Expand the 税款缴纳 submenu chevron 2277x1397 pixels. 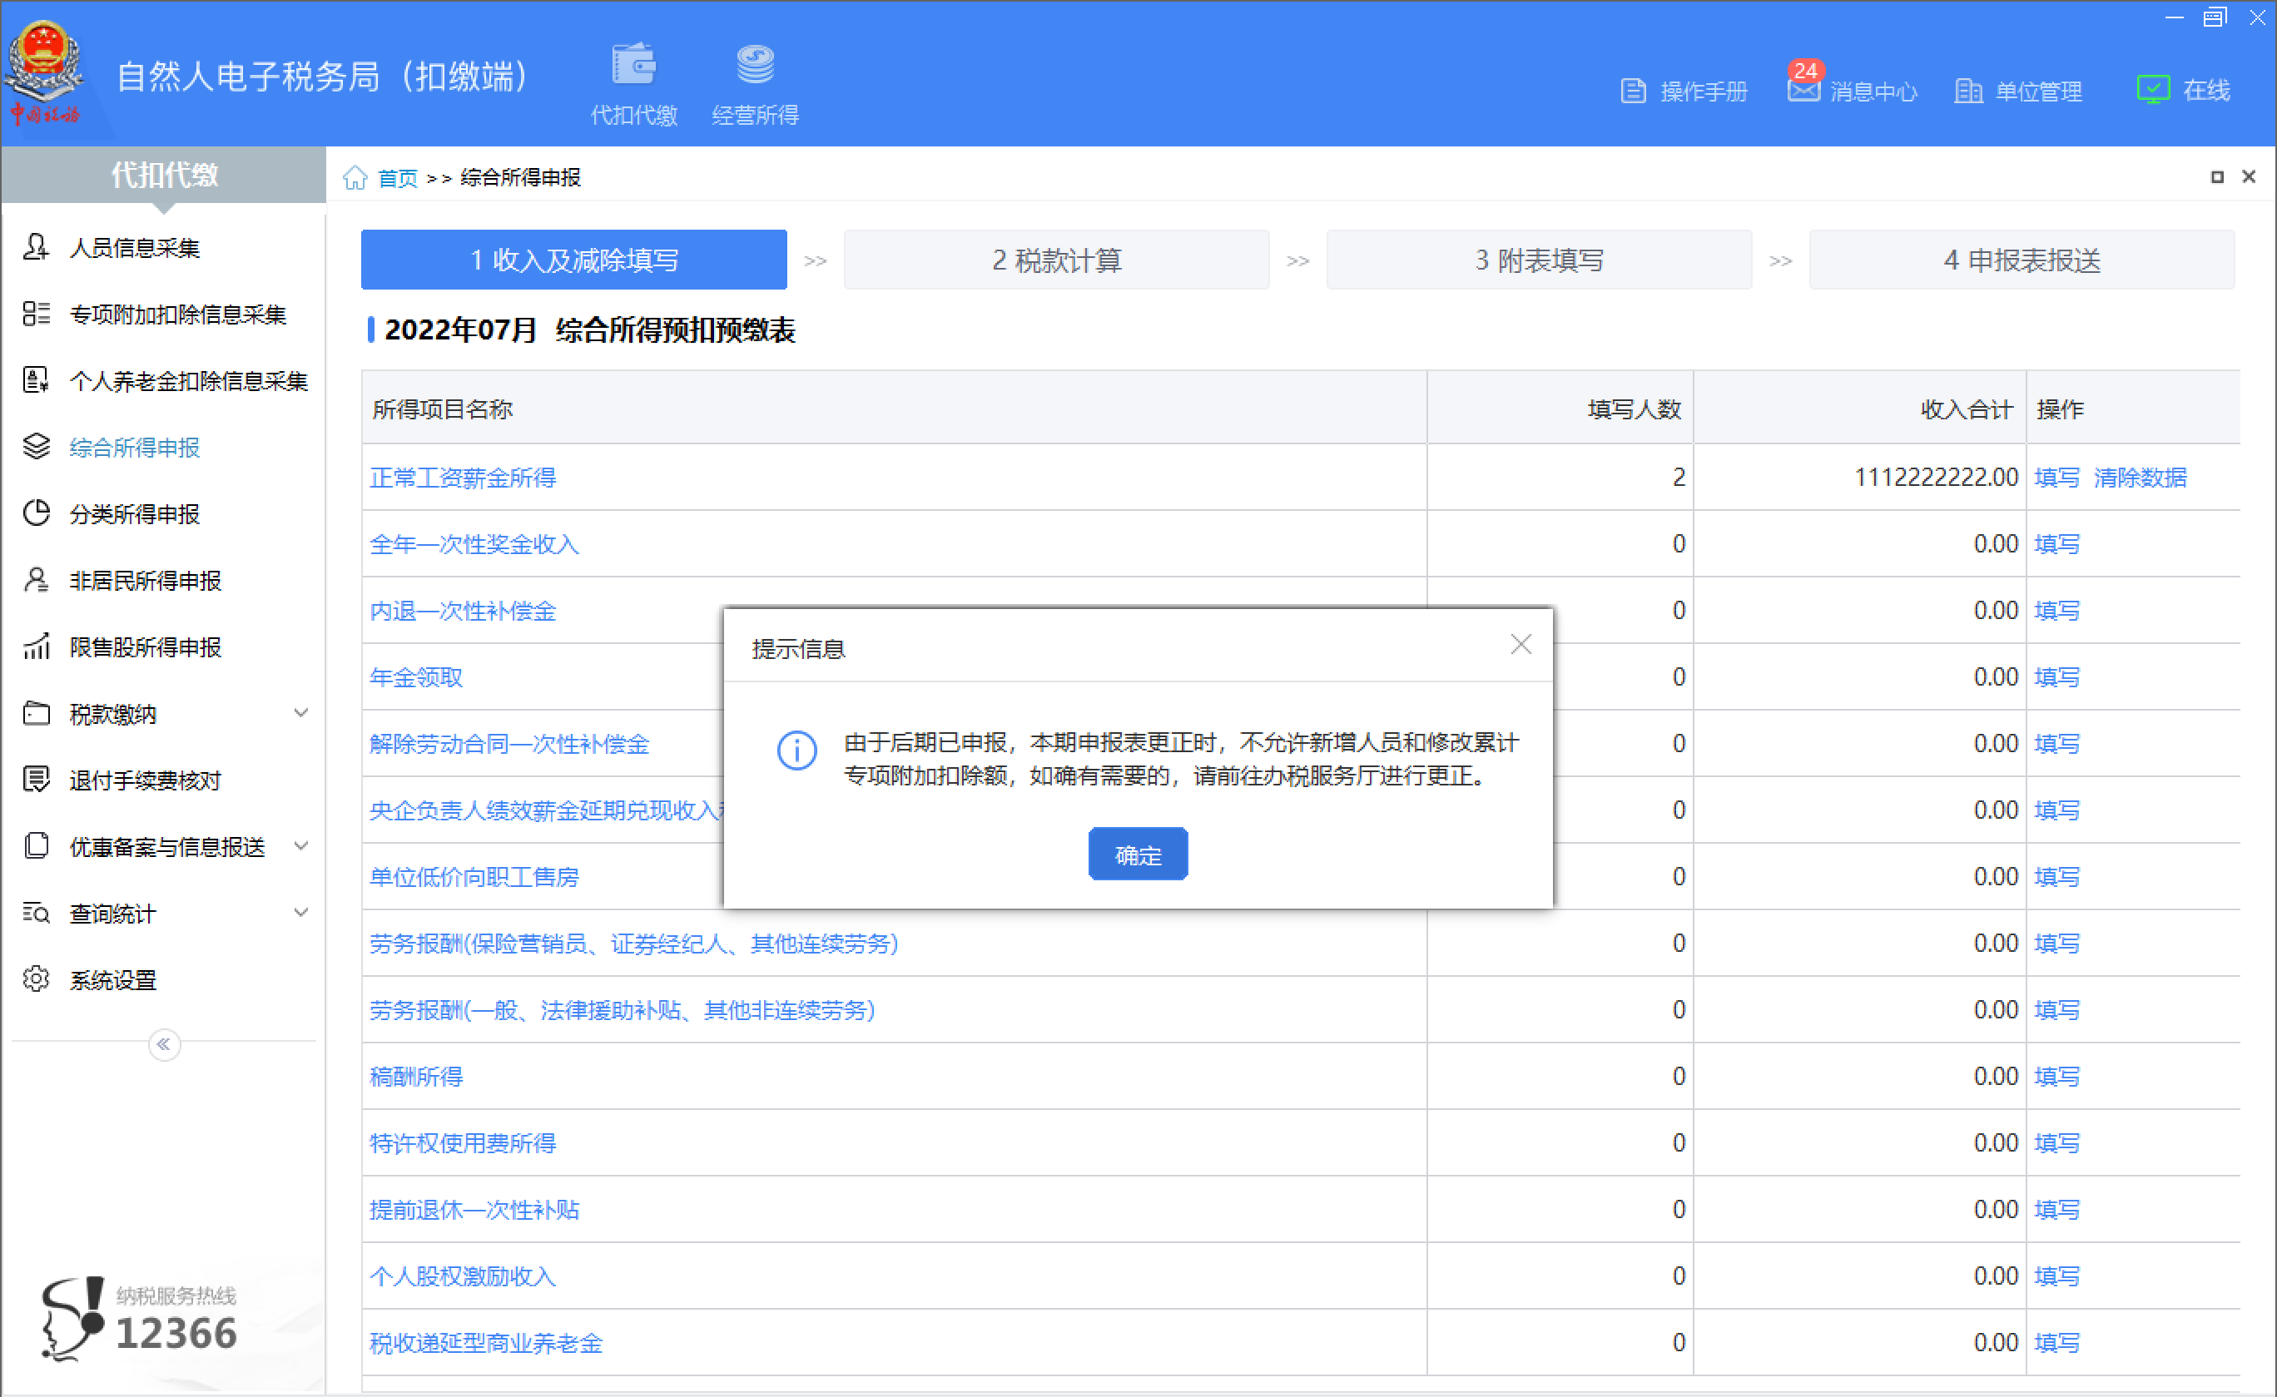click(301, 713)
